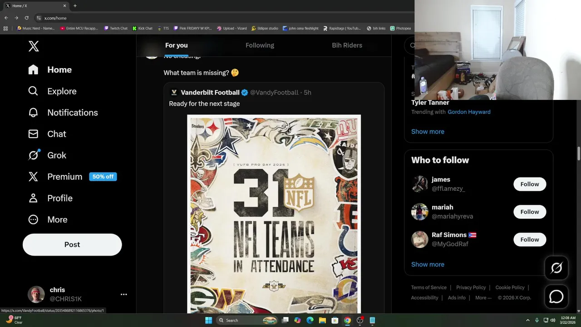This screenshot has height=327, width=581.
Task: Open the volume control in the system tray
Action: tap(553, 320)
